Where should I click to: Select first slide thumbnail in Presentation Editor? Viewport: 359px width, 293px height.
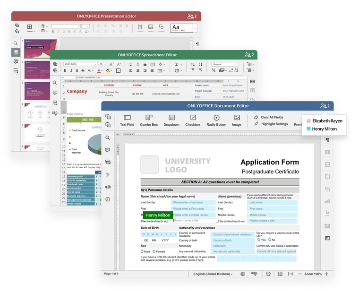(41, 49)
